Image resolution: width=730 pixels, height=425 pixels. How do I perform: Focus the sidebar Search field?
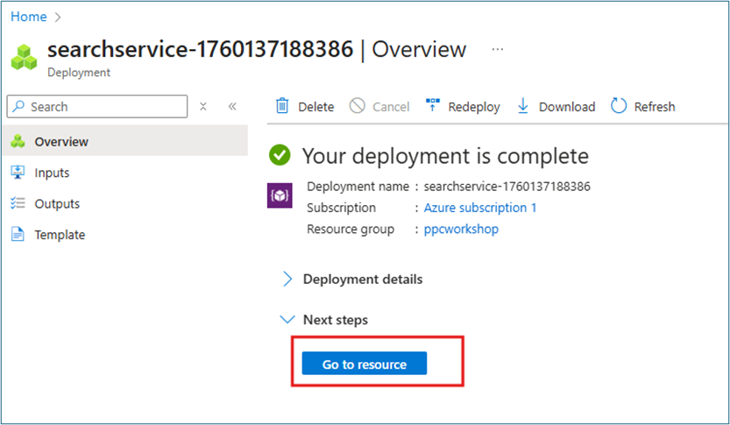pyautogui.click(x=96, y=107)
